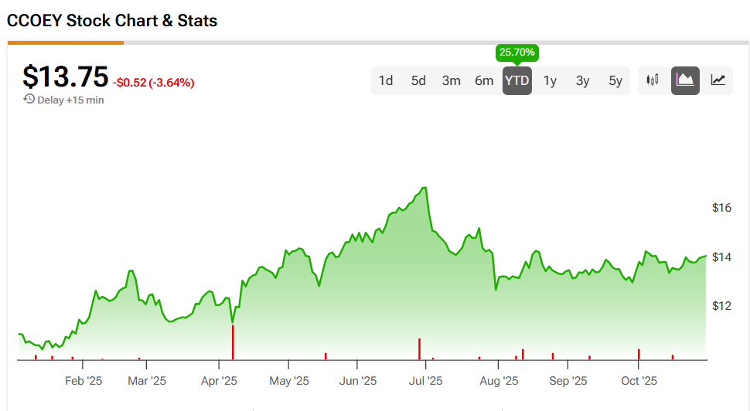Click the chart's July price peak
The width and height of the screenshot is (750, 411).
(x=424, y=188)
